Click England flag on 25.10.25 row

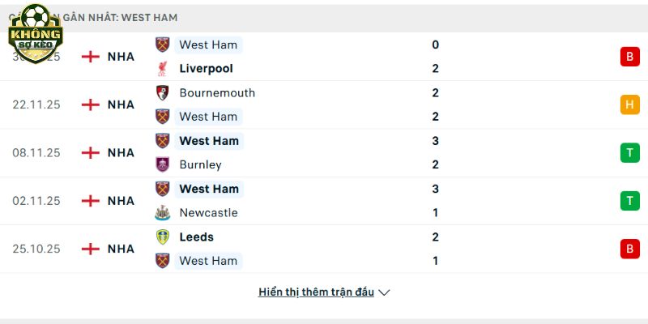91,249
